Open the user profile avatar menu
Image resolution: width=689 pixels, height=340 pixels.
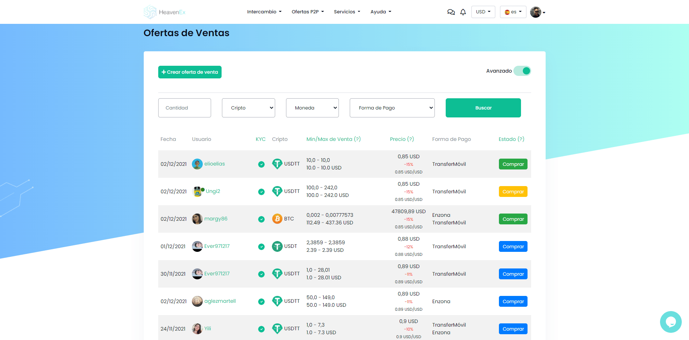[x=538, y=12]
